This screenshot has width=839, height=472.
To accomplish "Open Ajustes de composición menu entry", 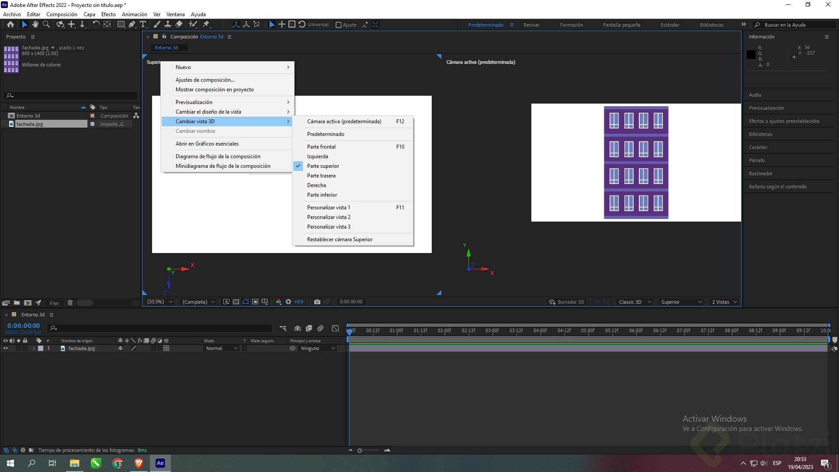I will [x=227, y=80].
